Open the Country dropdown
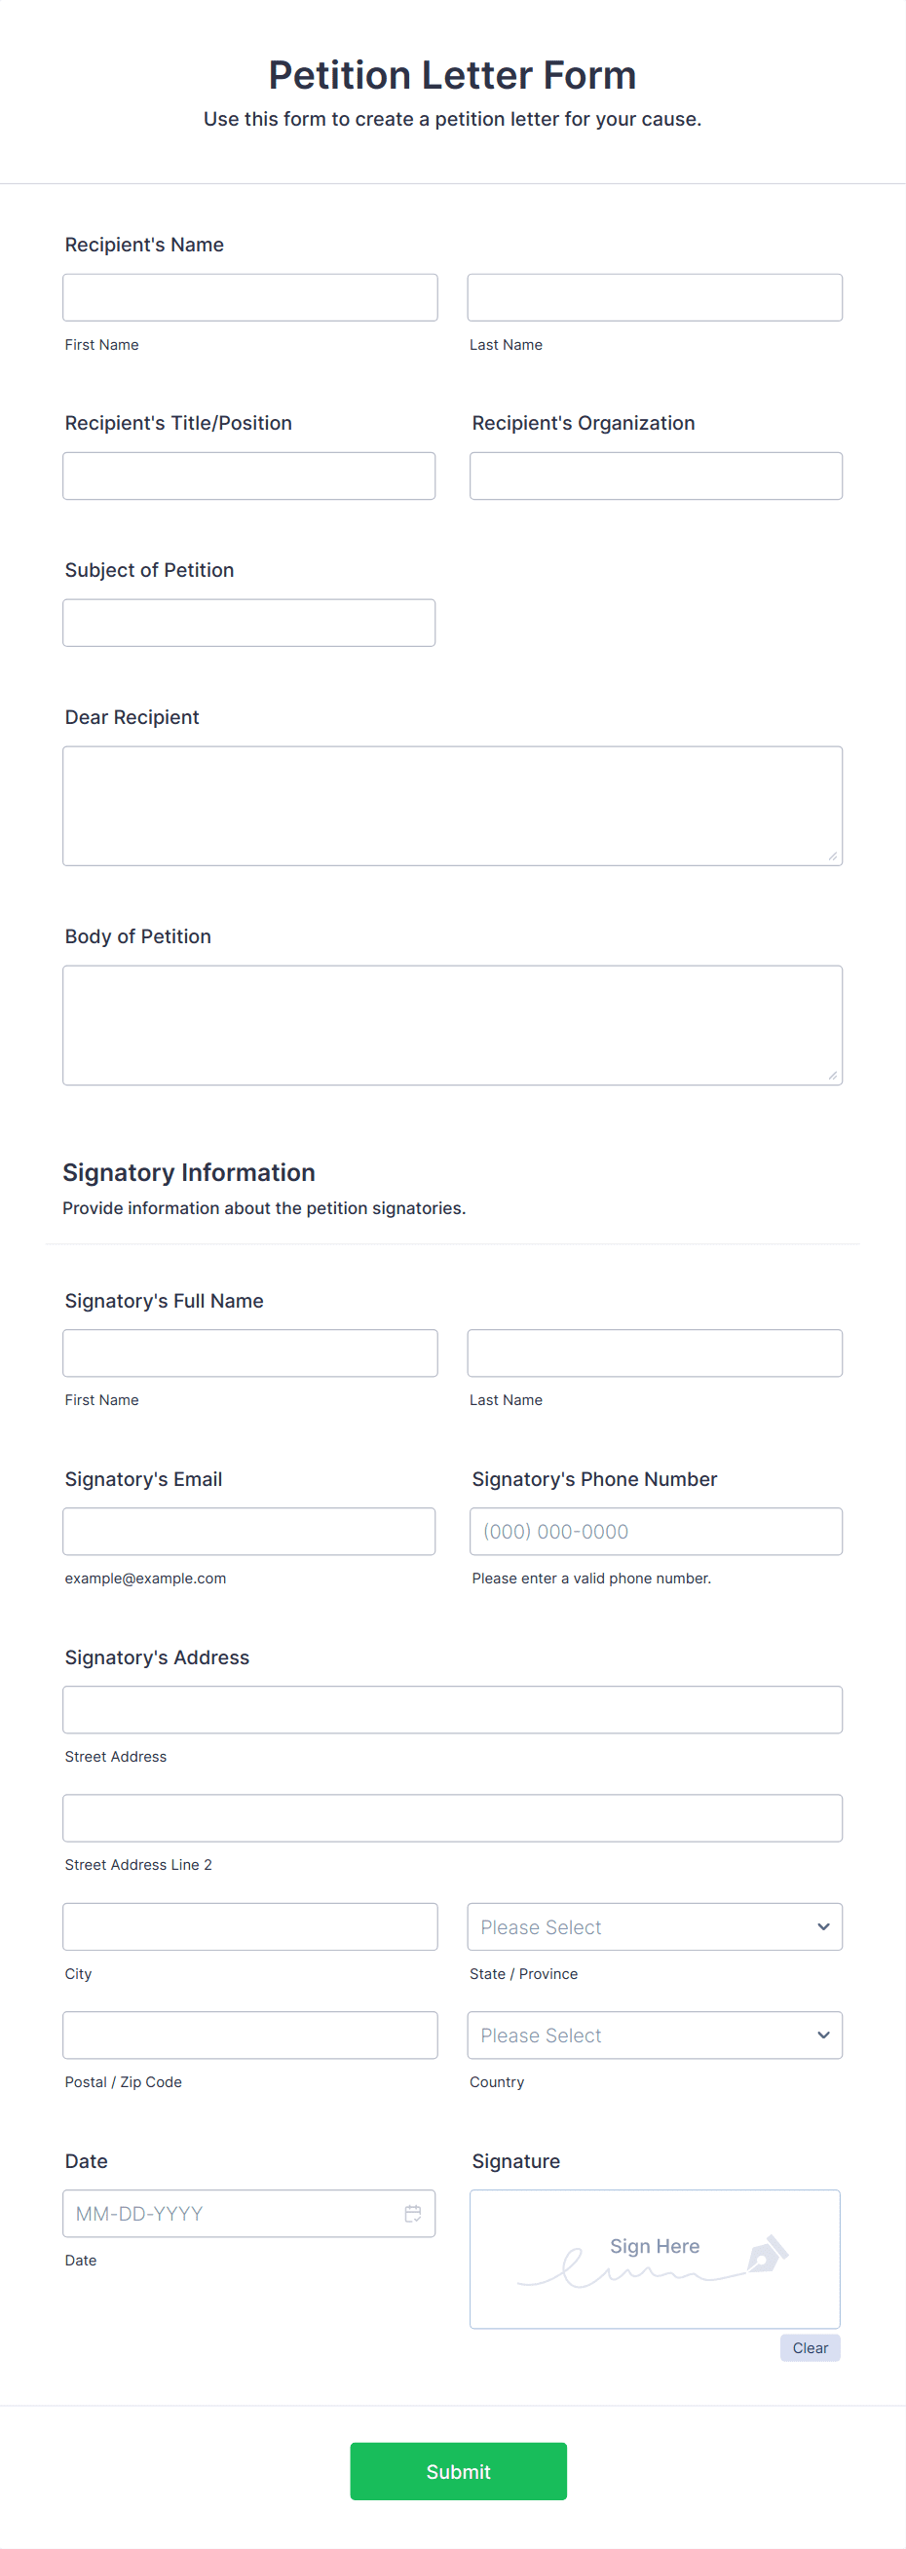Viewport: 906px width, 2549px height. coord(654,2035)
